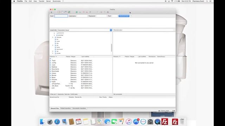The image size is (225, 126).
Task: Open the Server menu
Action: coord(49,1)
